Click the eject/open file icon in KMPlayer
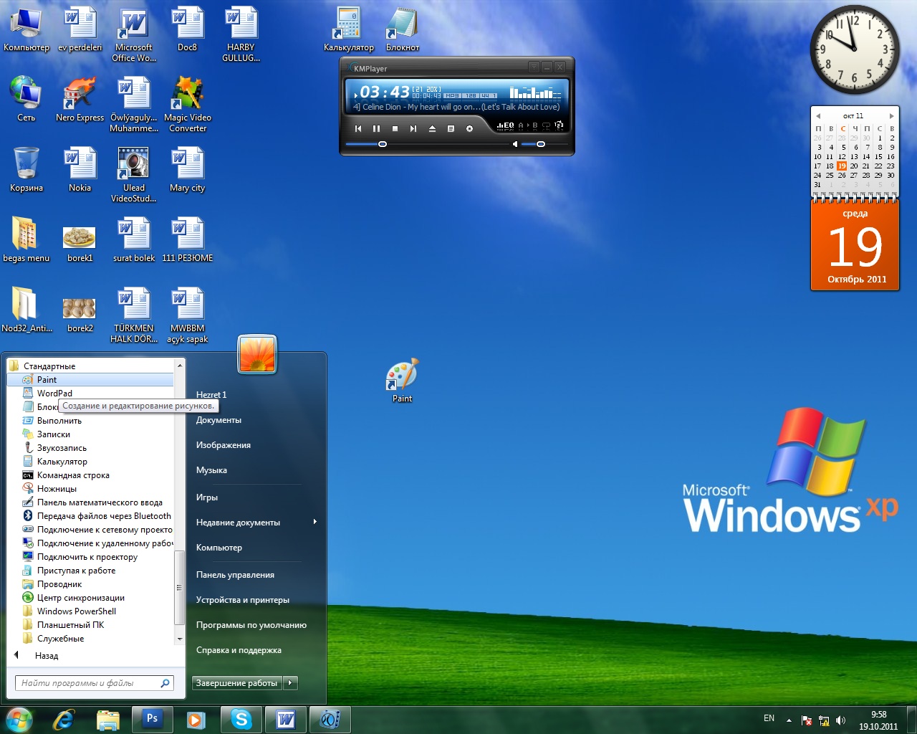The height and width of the screenshot is (734, 917). (432, 128)
